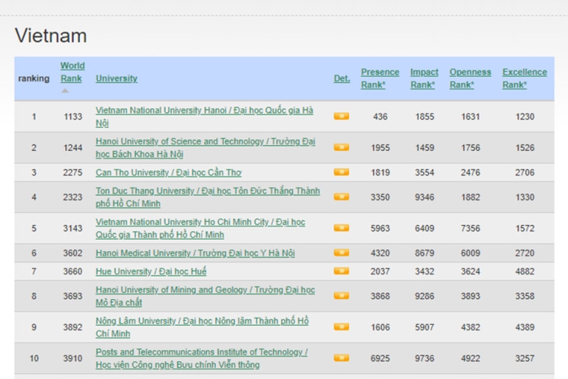This screenshot has width=568, height=379.
Task: Open details icon for Nông Lâm University
Action: [x=341, y=326]
